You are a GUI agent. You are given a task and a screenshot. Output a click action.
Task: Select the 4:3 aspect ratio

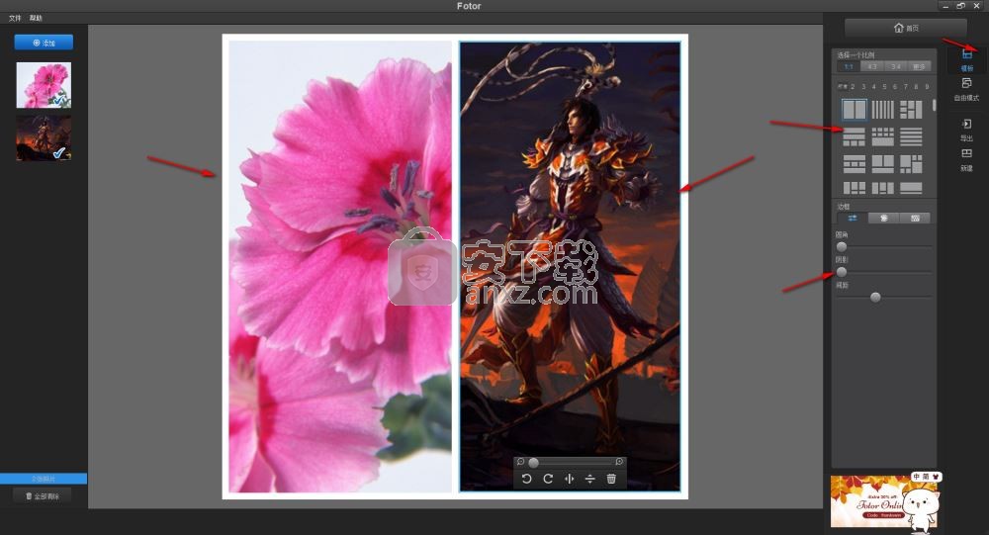click(x=871, y=67)
